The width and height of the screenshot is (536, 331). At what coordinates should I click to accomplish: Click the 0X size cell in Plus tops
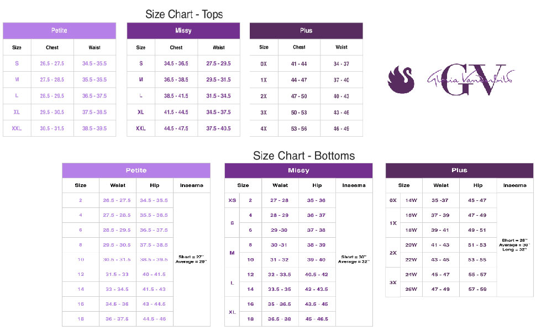(x=264, y=63)
